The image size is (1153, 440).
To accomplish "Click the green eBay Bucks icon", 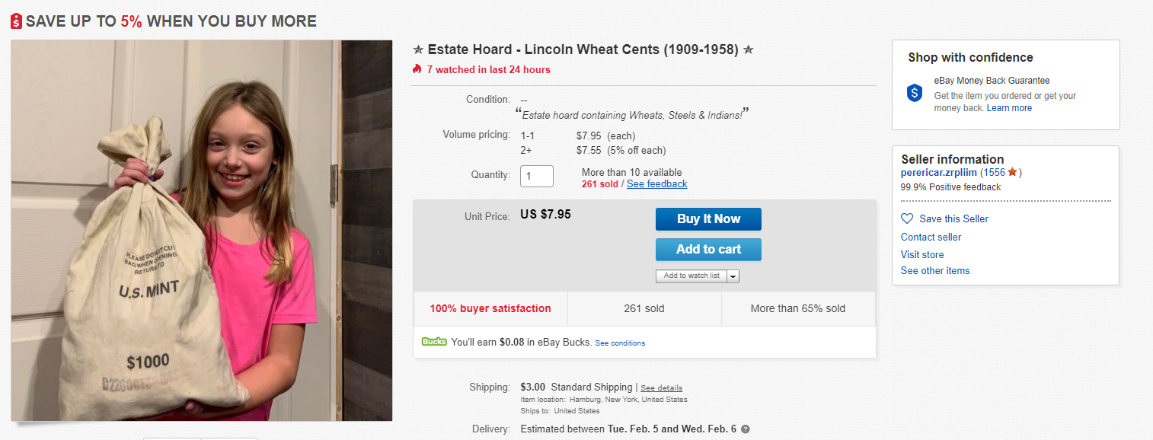I will click(434, 342).
